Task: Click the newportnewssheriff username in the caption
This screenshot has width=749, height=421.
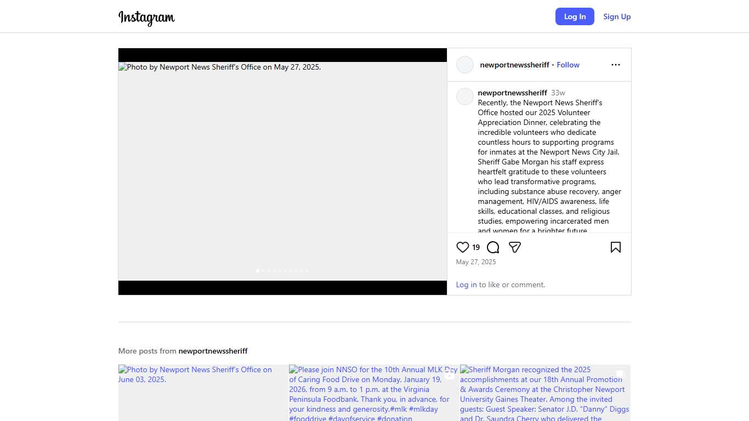Action: coord(512,93)
